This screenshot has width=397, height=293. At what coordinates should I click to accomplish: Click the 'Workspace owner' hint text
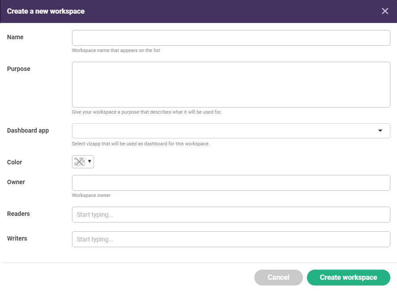point(91,195)
